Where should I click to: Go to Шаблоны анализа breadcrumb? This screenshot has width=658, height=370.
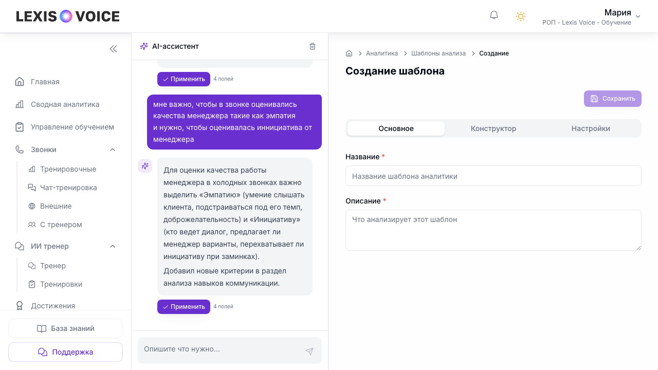pyautogui.click(x=438, y=53)
